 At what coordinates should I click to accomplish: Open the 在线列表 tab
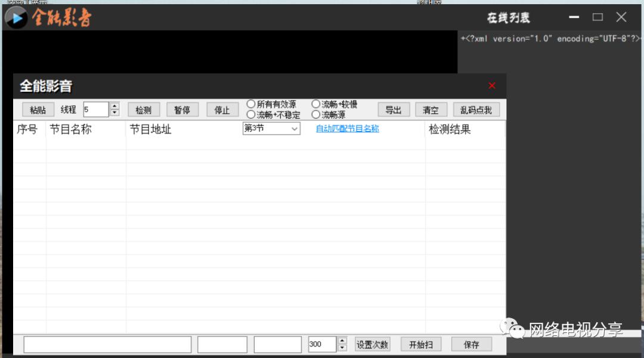pos(508,18)
